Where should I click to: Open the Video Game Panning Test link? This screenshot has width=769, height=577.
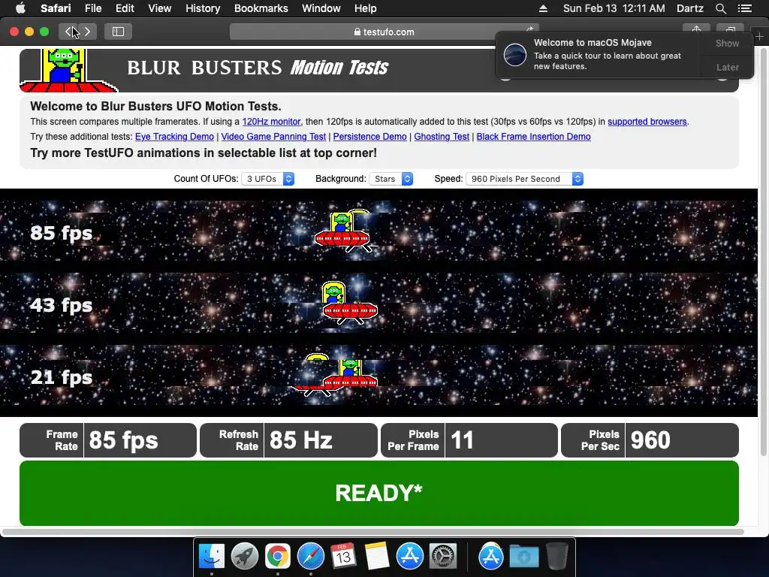point(273,137)
